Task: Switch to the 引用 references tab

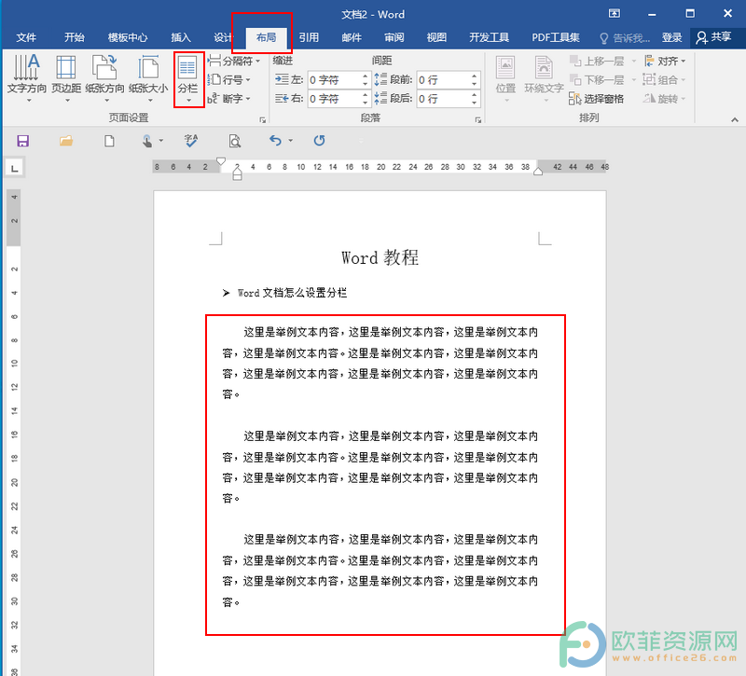Action: coord(309,37)
